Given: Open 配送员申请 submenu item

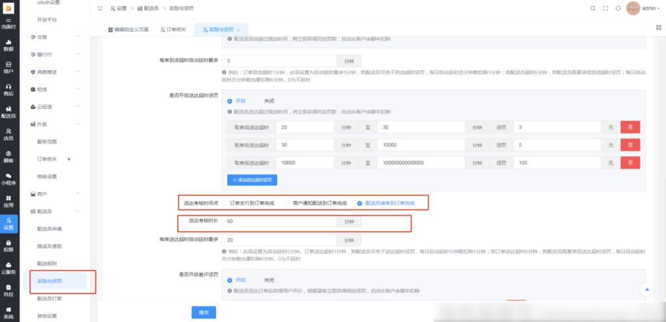Looking at the screenshot, I should pos(49,229).
